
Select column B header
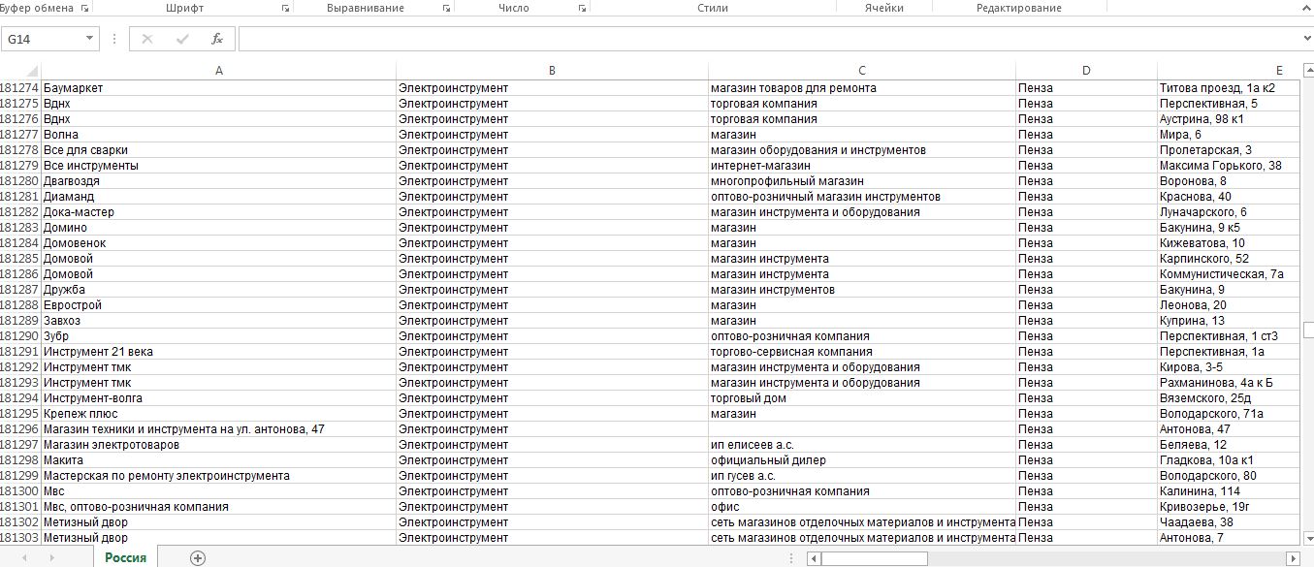point(552,71)
